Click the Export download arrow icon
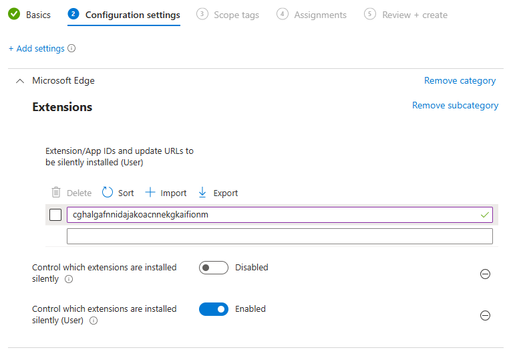The image size is (521, 354). pos(202,192)
